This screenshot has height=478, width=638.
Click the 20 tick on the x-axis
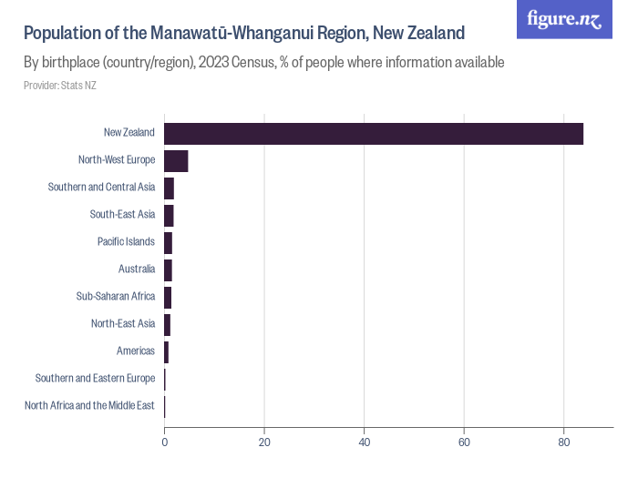(264, 442)
